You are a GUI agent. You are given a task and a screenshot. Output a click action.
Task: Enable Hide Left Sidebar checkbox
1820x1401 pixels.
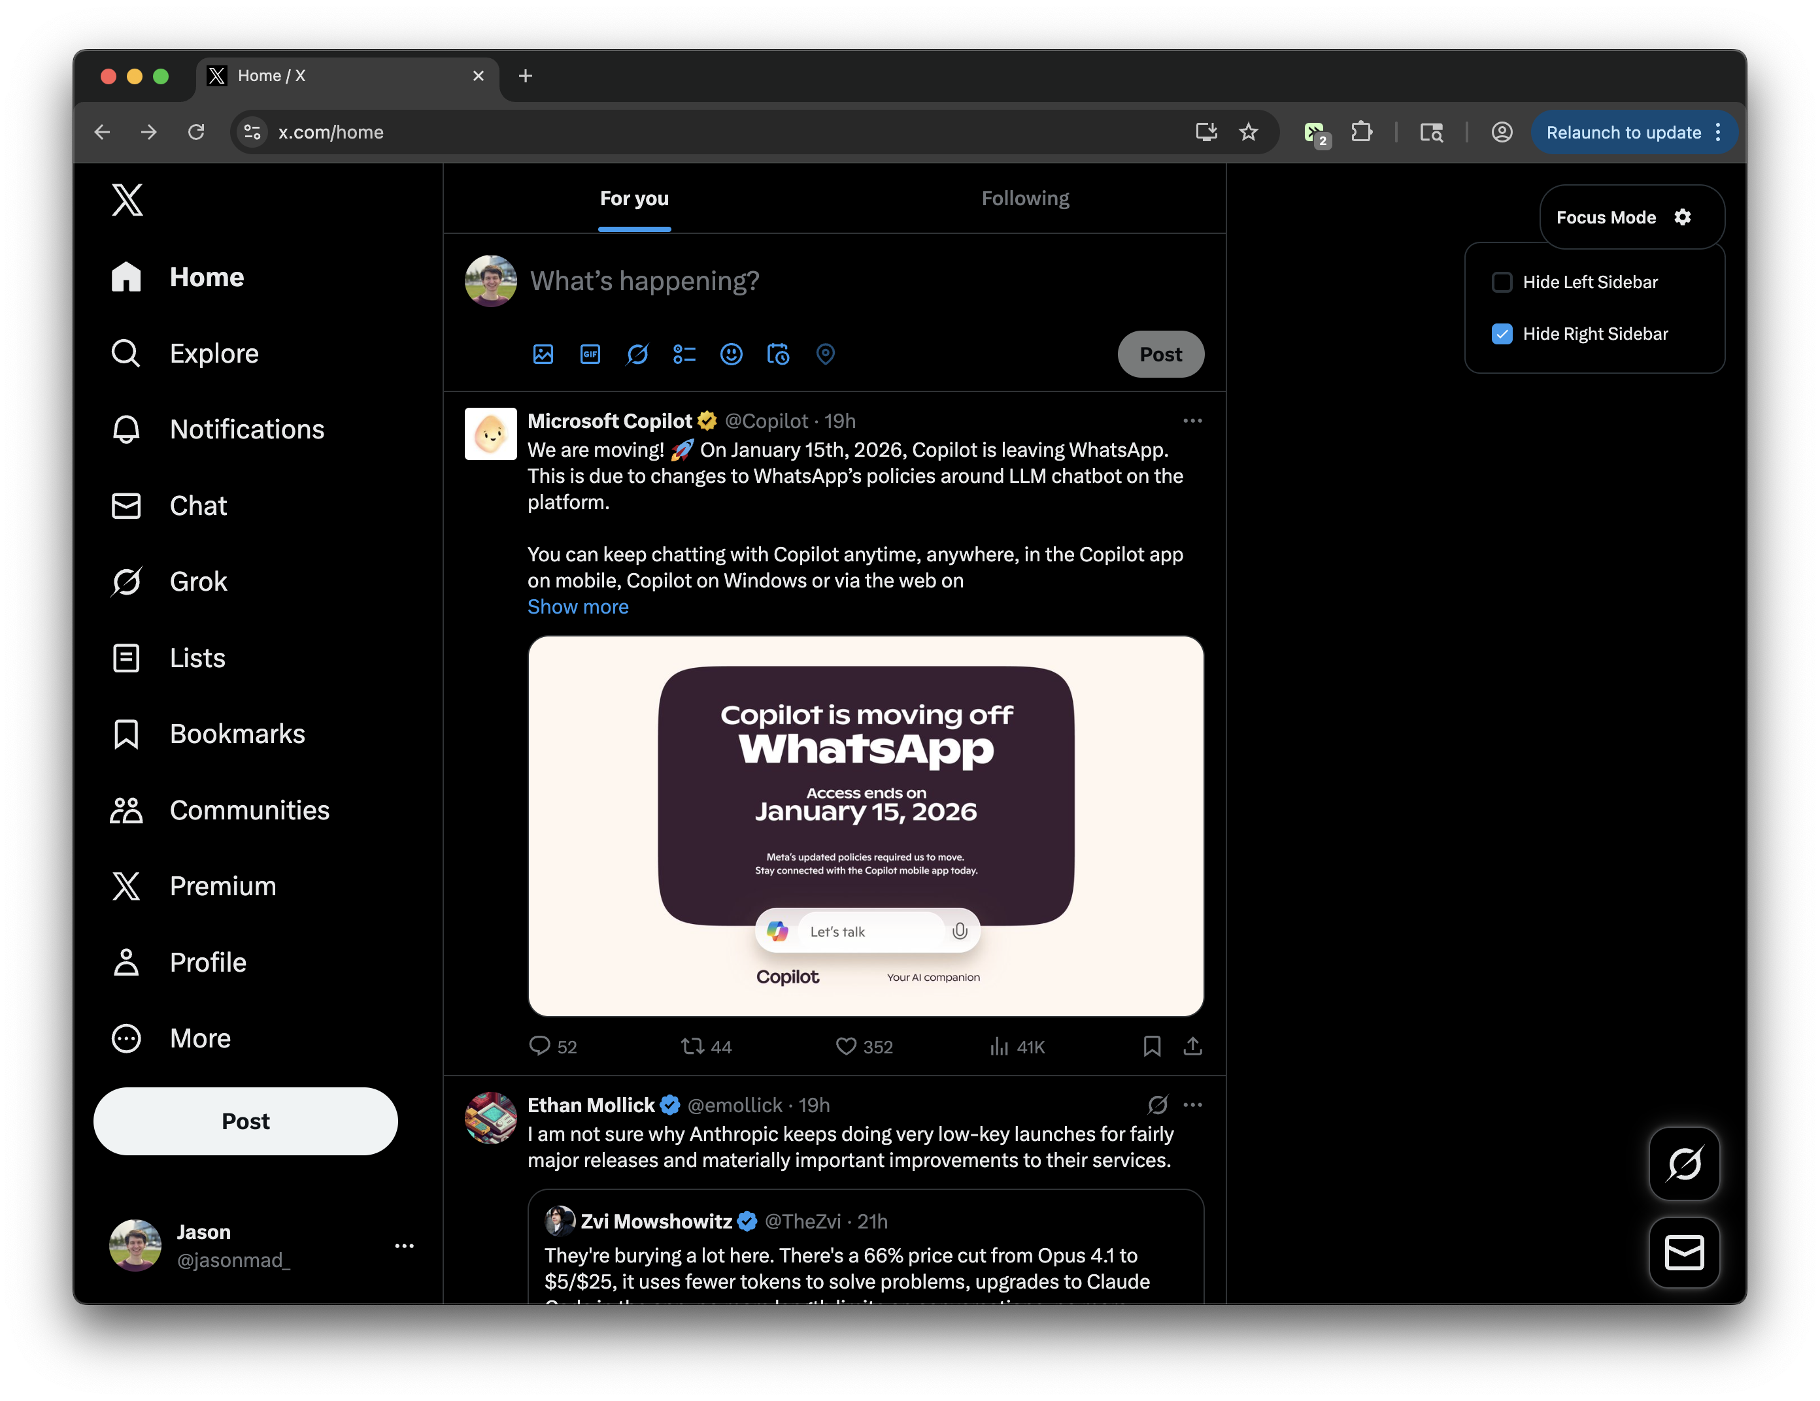point(1502,282)
